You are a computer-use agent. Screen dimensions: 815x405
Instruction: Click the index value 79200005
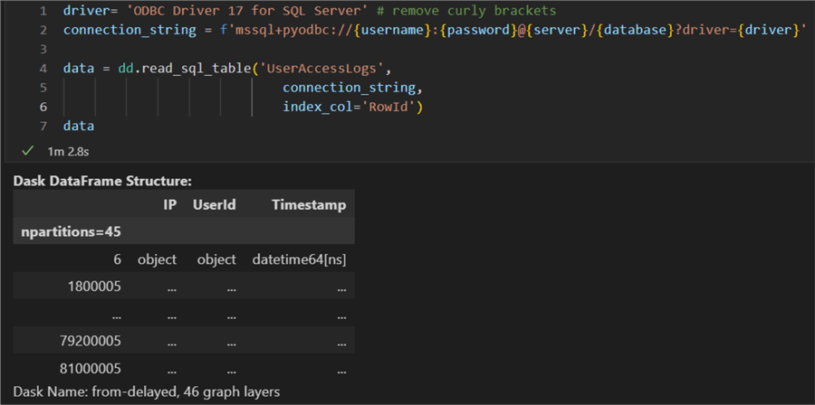tap(91, 341)
